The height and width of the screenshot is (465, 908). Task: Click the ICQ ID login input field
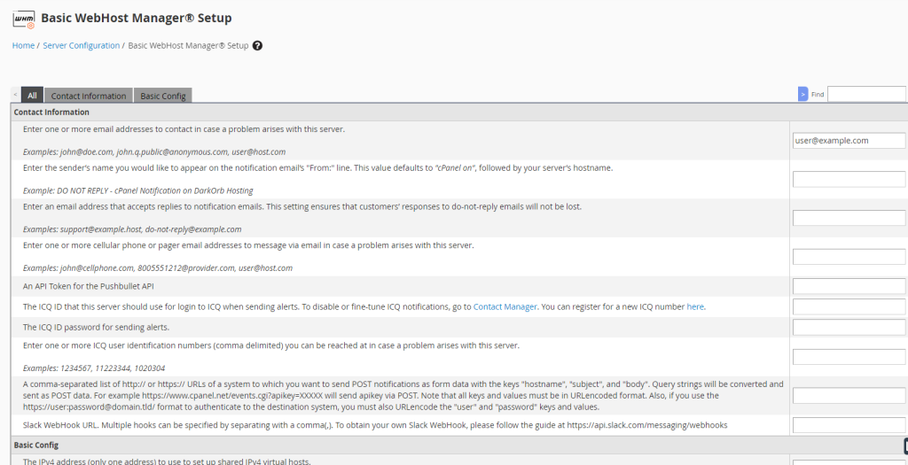coord(849,307)
